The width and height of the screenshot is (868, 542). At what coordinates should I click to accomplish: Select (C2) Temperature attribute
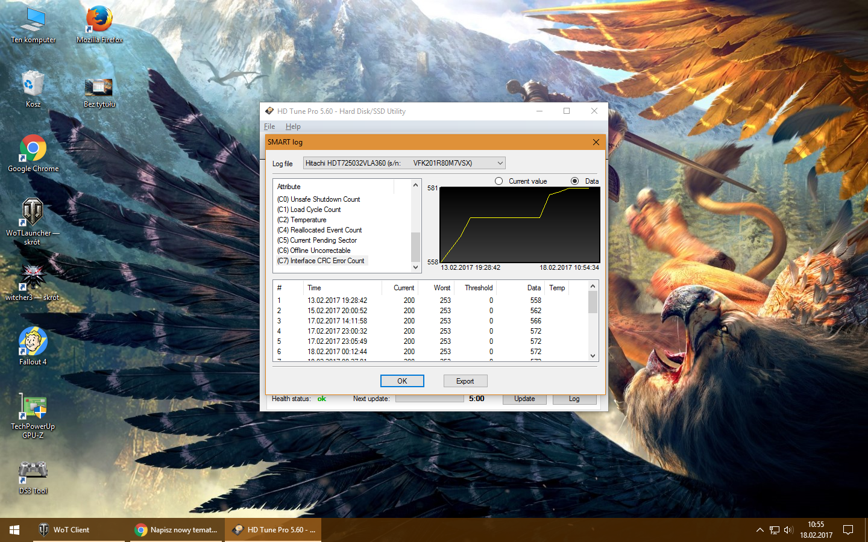[x=301, y=220]
